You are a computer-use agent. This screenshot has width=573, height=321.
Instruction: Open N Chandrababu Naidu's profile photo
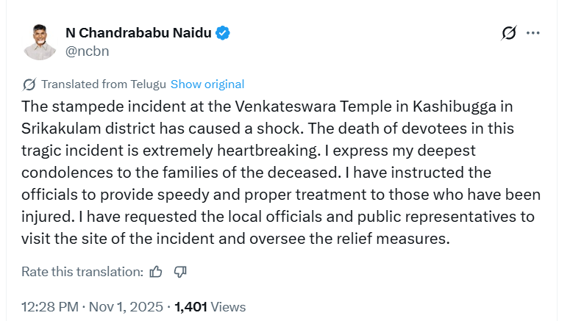tap(40, 42)
